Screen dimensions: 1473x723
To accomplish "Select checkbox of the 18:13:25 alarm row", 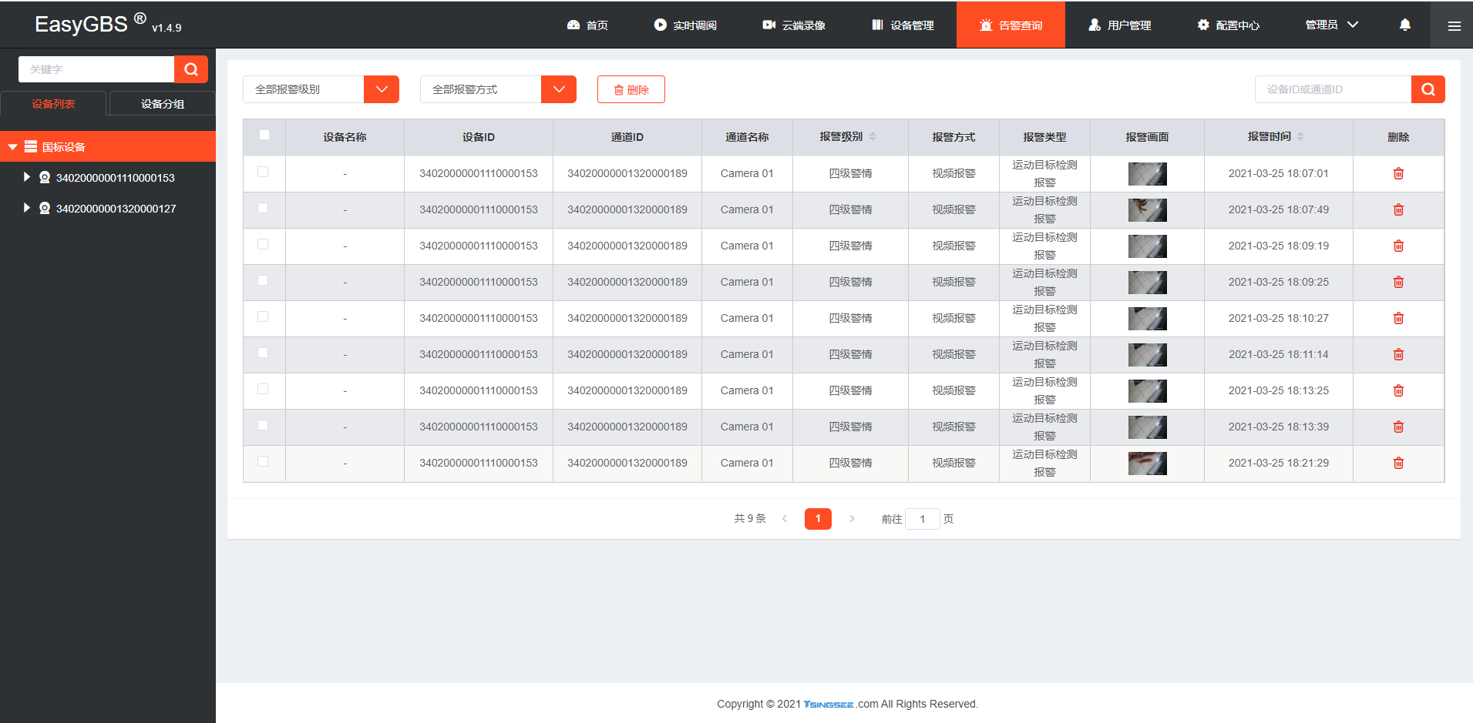I will [x=263, y=389].
